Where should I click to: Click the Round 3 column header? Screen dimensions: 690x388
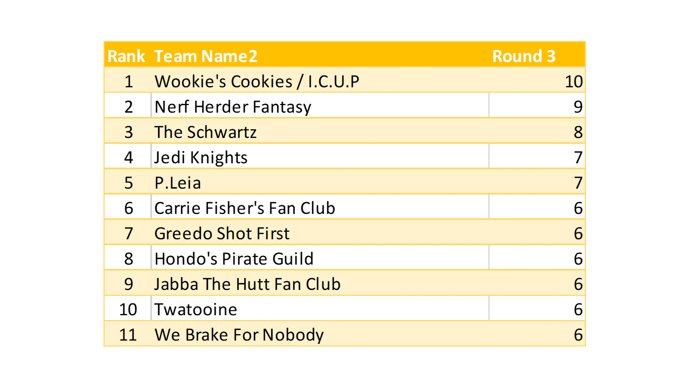click(x=523, y=56)
